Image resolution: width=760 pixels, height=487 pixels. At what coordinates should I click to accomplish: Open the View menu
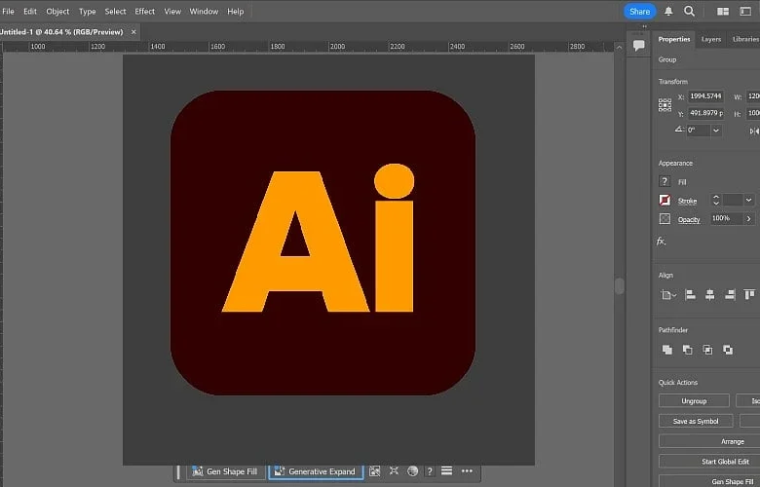coord(172,11)
